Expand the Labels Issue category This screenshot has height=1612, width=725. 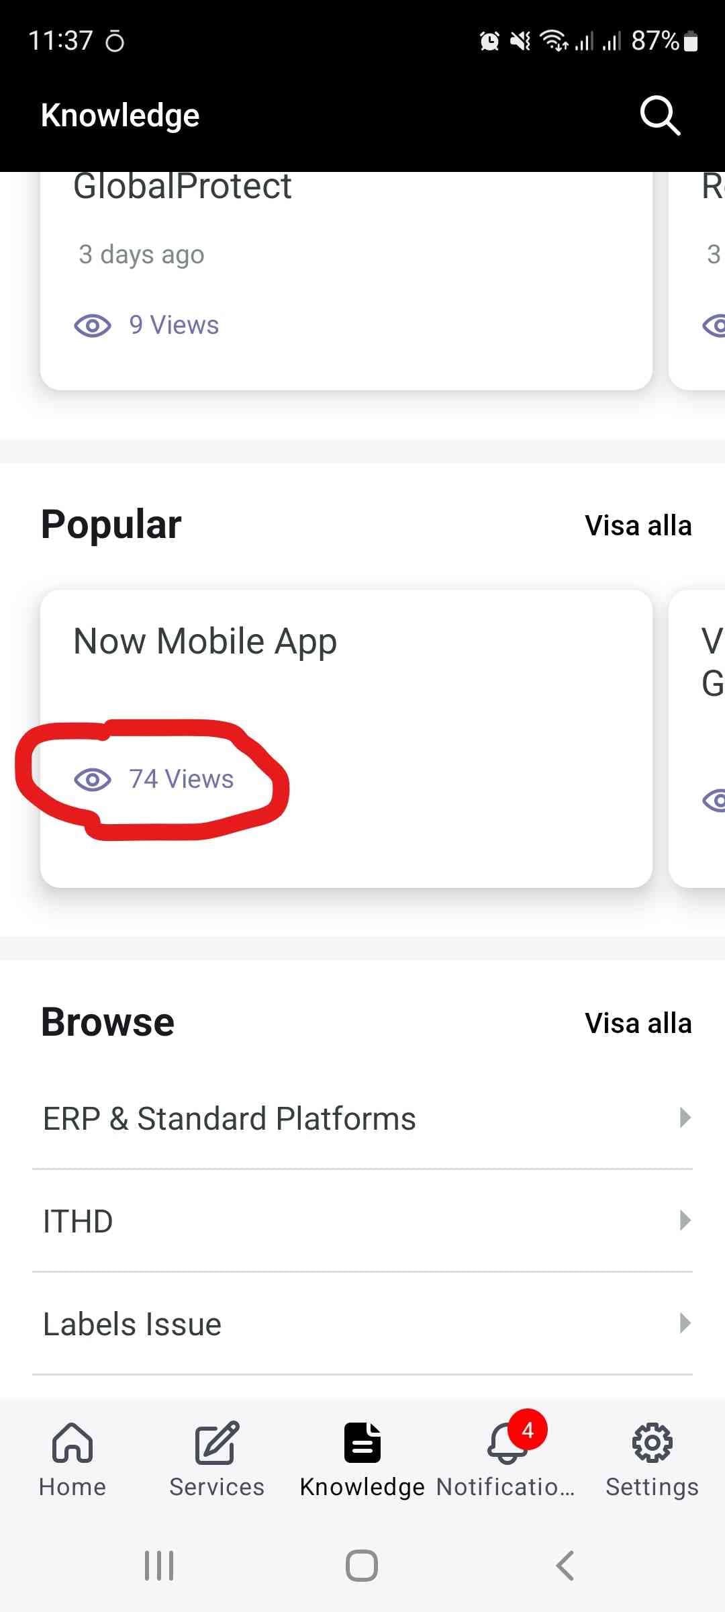coord(362,1324)
